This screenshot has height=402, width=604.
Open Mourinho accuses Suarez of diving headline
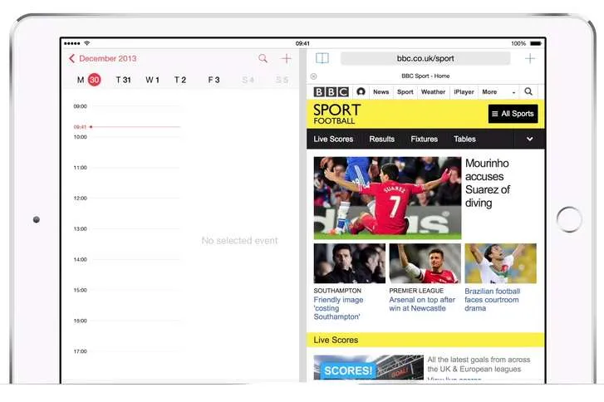tap(488, 183)
